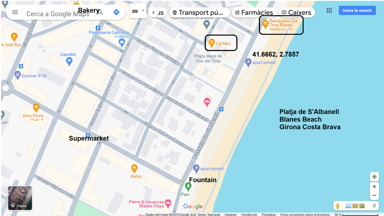Expand the keyboard input dropdown arrow
This screenshot has height=216, width=384.
(143, 11)
